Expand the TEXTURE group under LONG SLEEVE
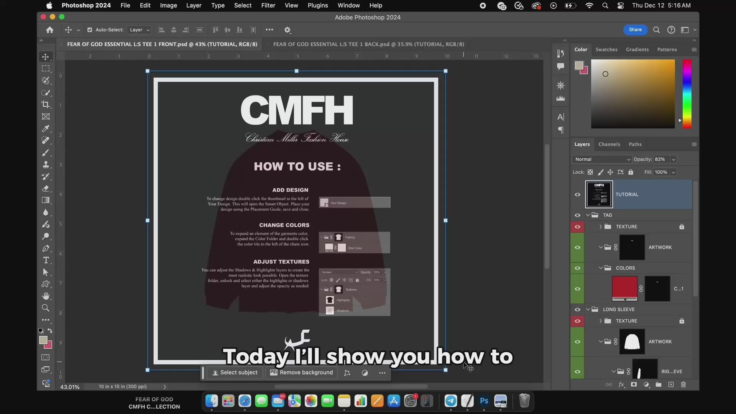 click(601, 321)
